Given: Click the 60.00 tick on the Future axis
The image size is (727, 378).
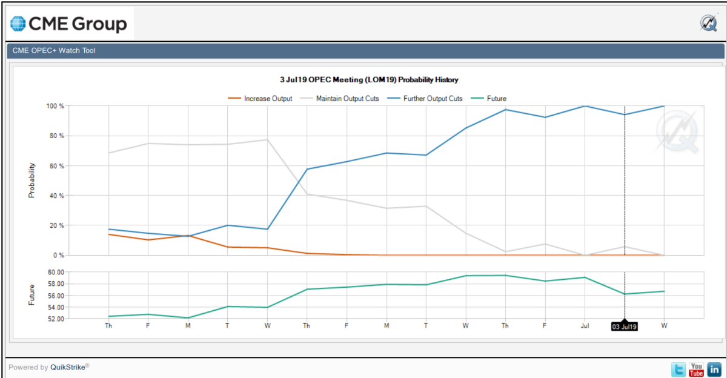Looking at the screenshot, I should pyautogui.click(x=55, y=273).
